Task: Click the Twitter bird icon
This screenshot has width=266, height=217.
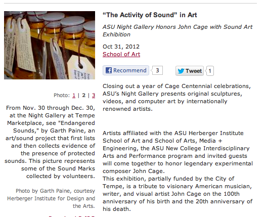Action: (181, 71)
